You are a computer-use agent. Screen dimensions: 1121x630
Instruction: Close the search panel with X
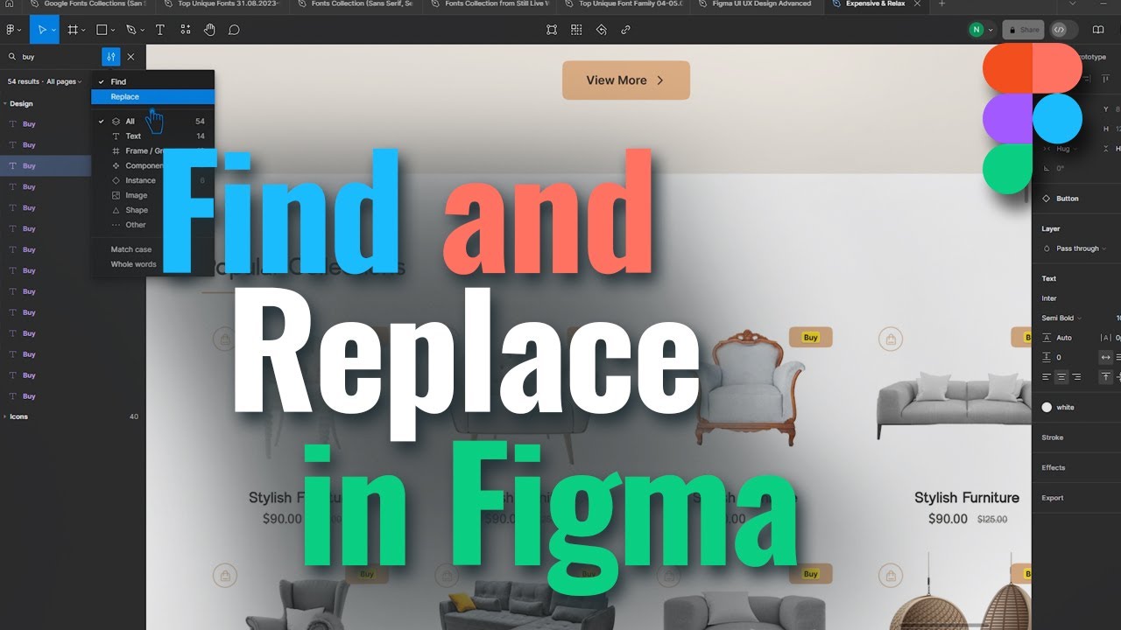pos(130,57)
